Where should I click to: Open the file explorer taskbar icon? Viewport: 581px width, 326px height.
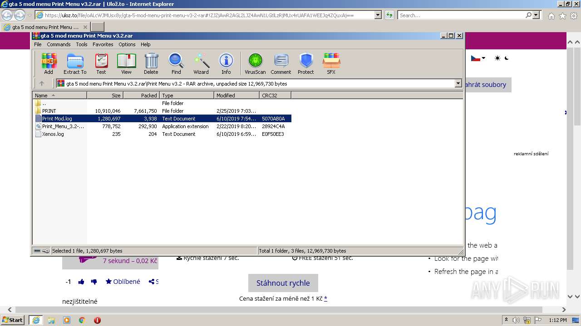point(51,320)
